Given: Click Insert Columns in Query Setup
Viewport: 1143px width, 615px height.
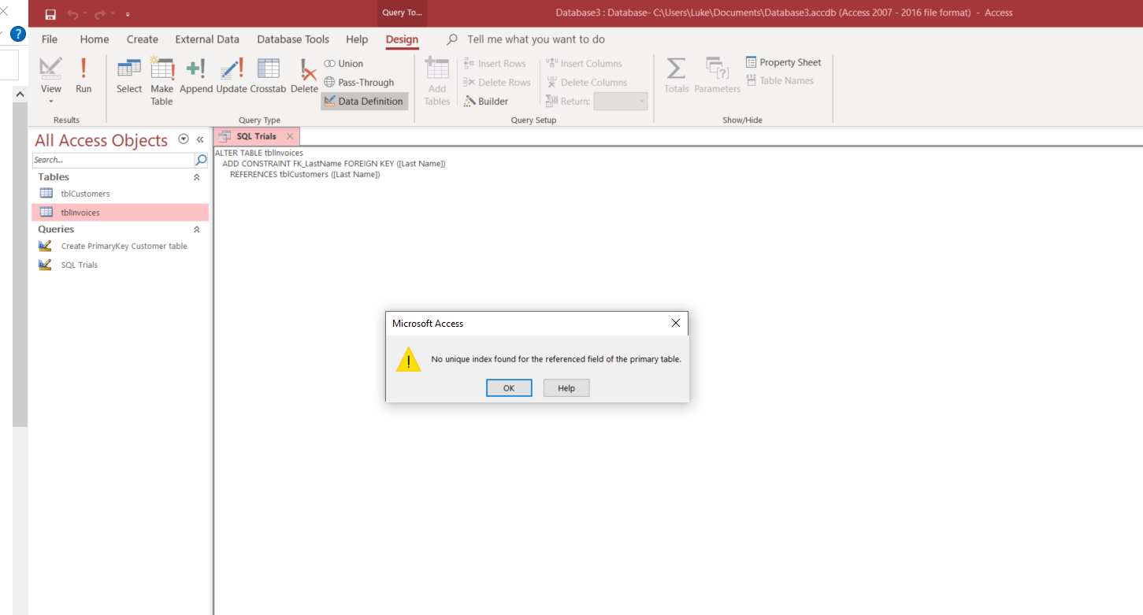Looking at the screenshot, I should click(584, 64).
